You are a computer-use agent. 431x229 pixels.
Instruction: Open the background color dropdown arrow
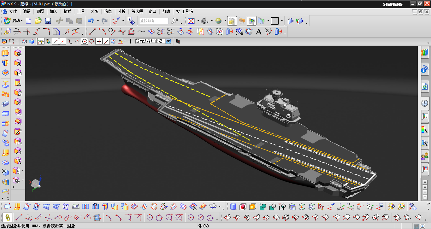[282, 21]
